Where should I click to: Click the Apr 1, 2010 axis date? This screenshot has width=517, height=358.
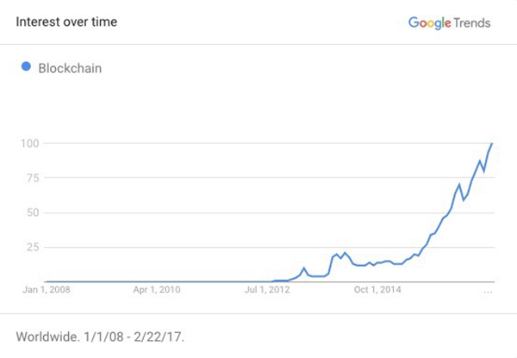pos(156,291)
